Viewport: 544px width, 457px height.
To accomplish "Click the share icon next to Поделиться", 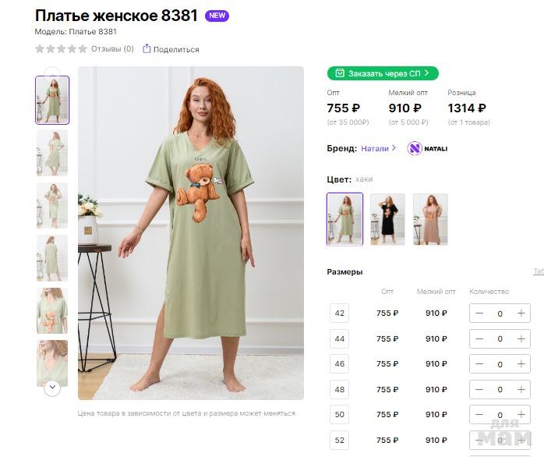I will pos(147,48).
